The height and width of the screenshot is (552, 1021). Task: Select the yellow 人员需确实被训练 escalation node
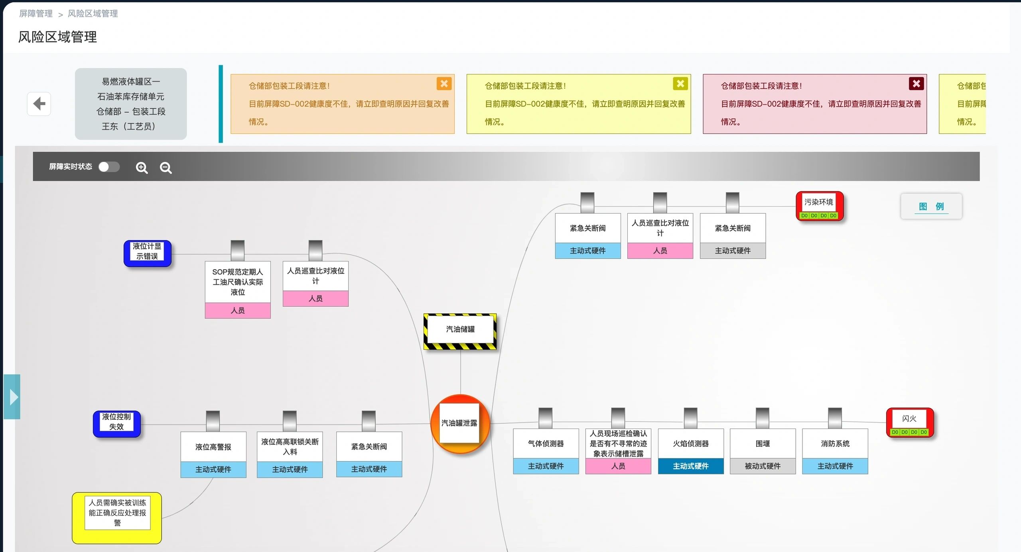pos(117,518)
